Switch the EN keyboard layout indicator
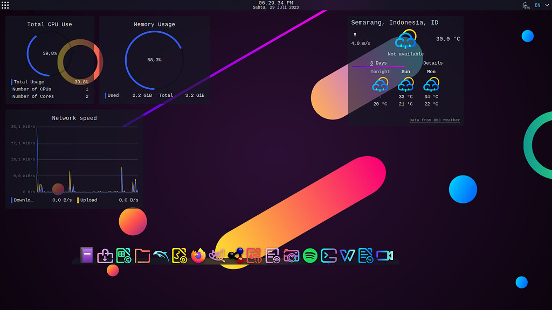The image size is (552, 310). [x=537, y=5]
